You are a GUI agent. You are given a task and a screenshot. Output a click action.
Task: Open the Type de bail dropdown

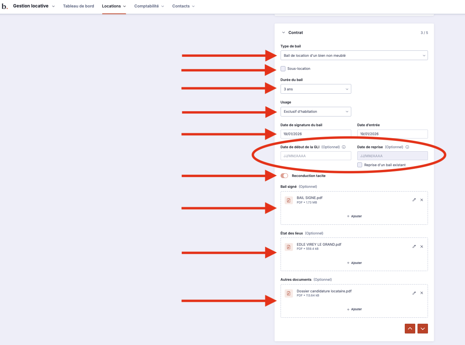pyautogui.click(x=354, y=56)
